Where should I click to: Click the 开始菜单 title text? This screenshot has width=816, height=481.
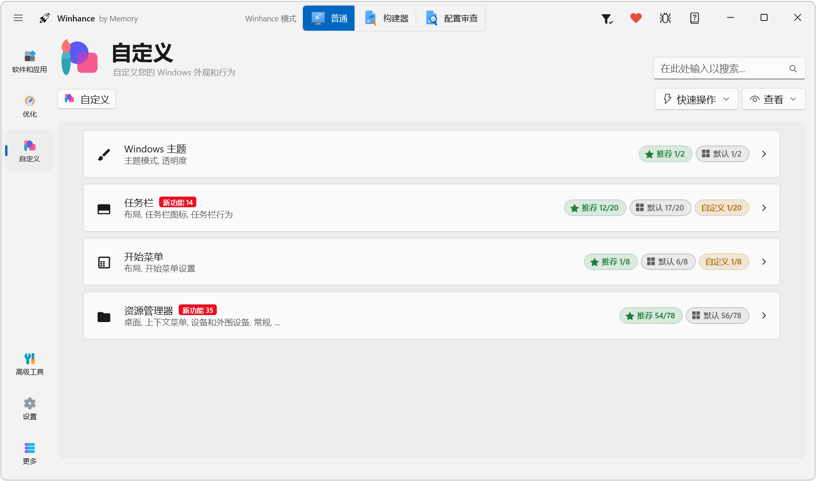pyautogui.click(x=144, y=257)
